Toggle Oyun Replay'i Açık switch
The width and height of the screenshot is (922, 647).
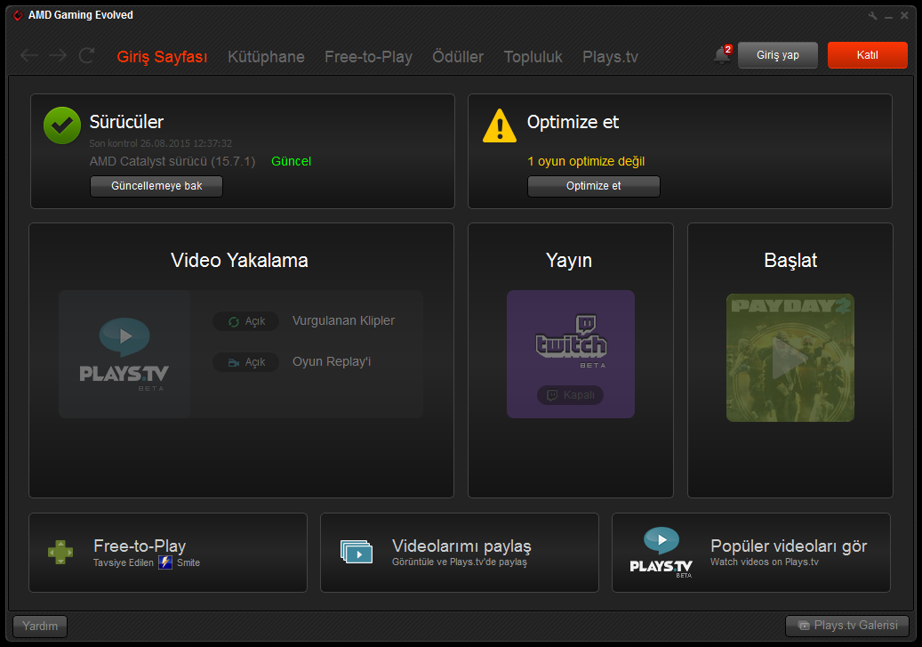(x=245, y=362)
